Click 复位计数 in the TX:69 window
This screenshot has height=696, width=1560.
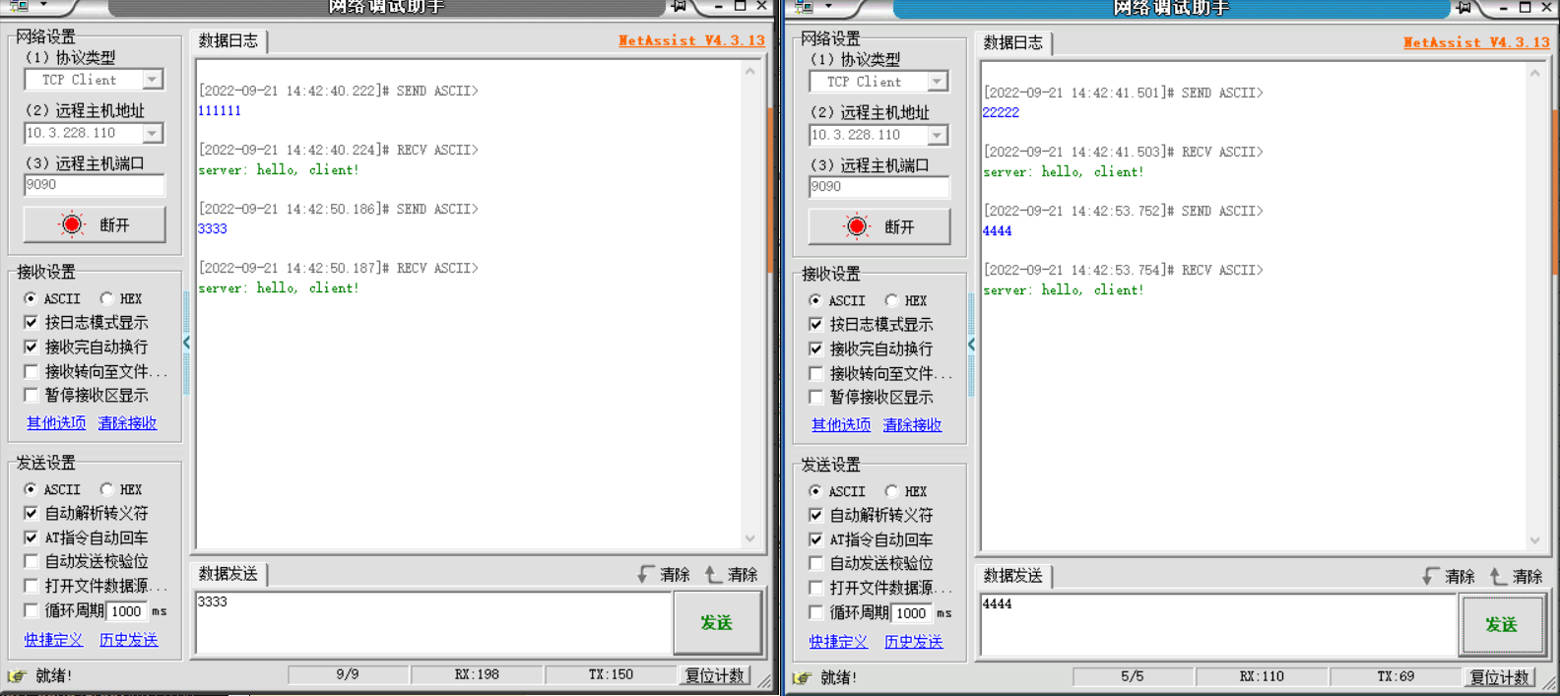[1500, 677]
